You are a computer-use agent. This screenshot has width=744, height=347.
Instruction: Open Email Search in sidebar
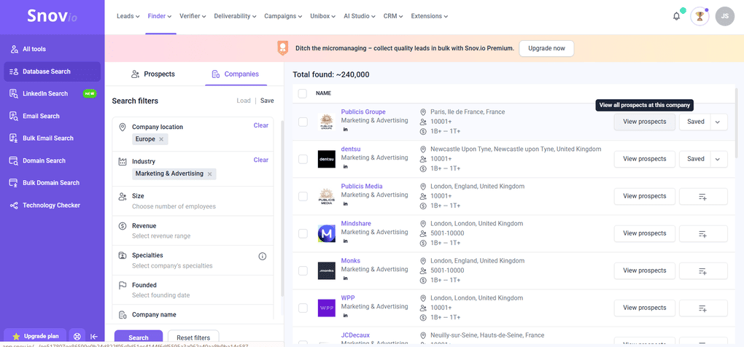point(53,116)
